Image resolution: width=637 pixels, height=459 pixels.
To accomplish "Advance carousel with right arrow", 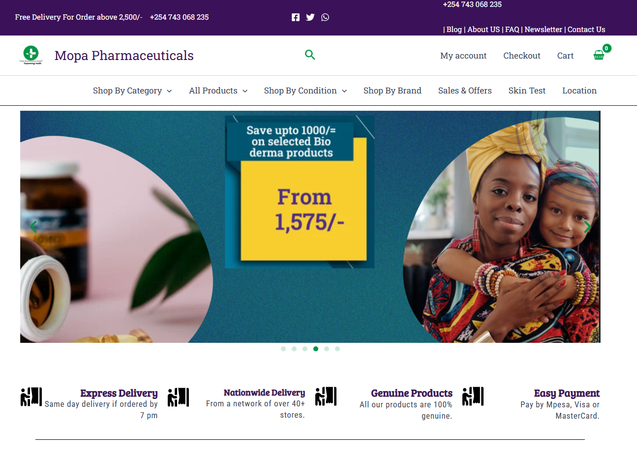I will [587, 227].
